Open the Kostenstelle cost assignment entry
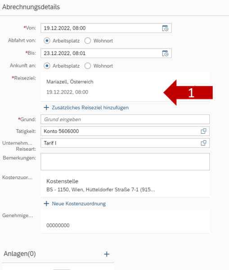 (x=125, y=185)
